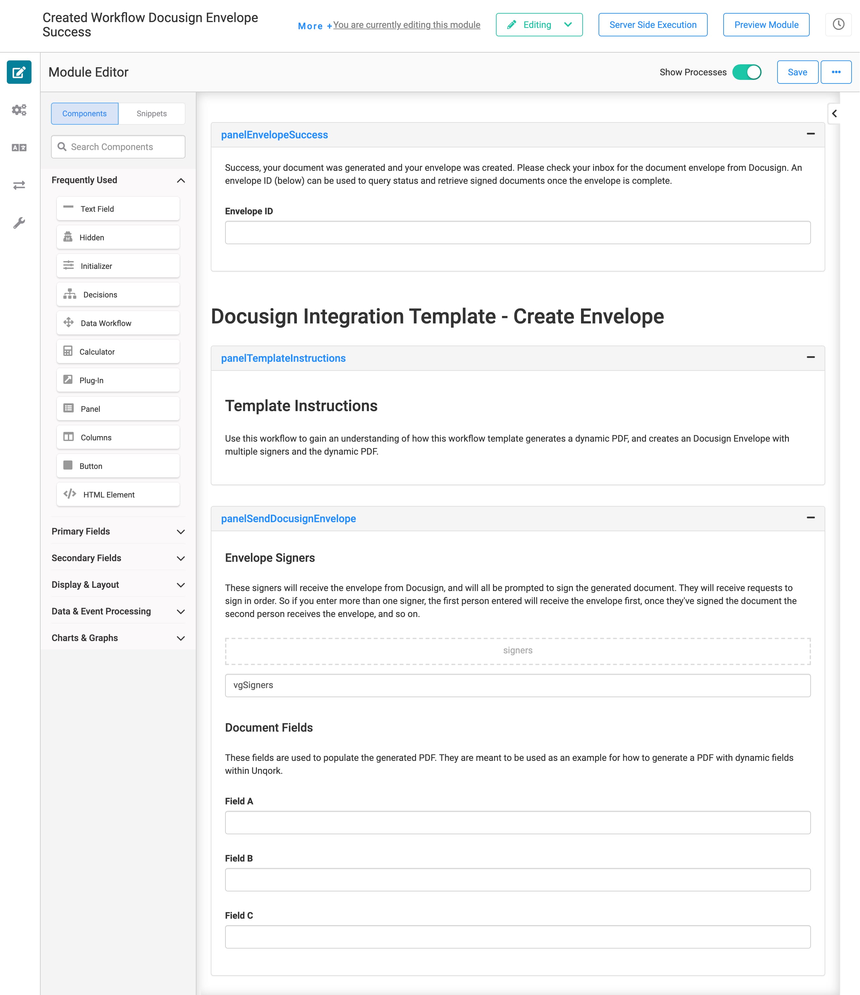The width and height of the screenshot is (860, 995).
Task: Click the Search Components input field
Action: [118, 146]
